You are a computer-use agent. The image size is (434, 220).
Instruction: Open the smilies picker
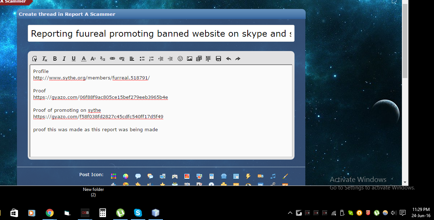tap(180, 59)
